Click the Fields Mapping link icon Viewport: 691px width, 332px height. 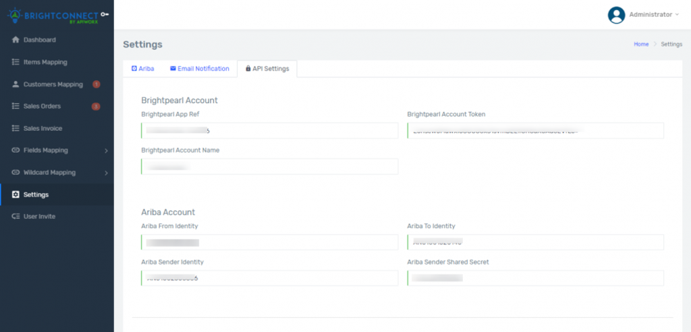pyautogui.click(x=16, y=150)
